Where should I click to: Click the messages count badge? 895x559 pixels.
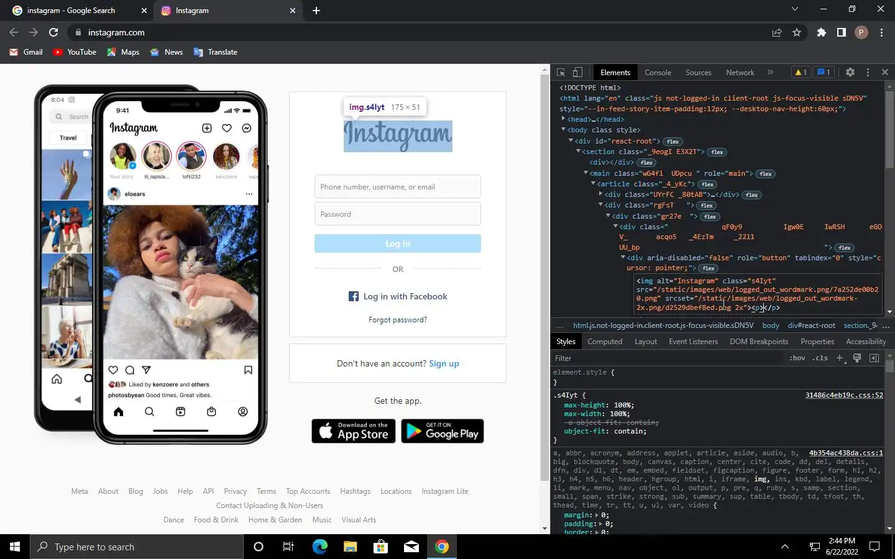[824, 72]
